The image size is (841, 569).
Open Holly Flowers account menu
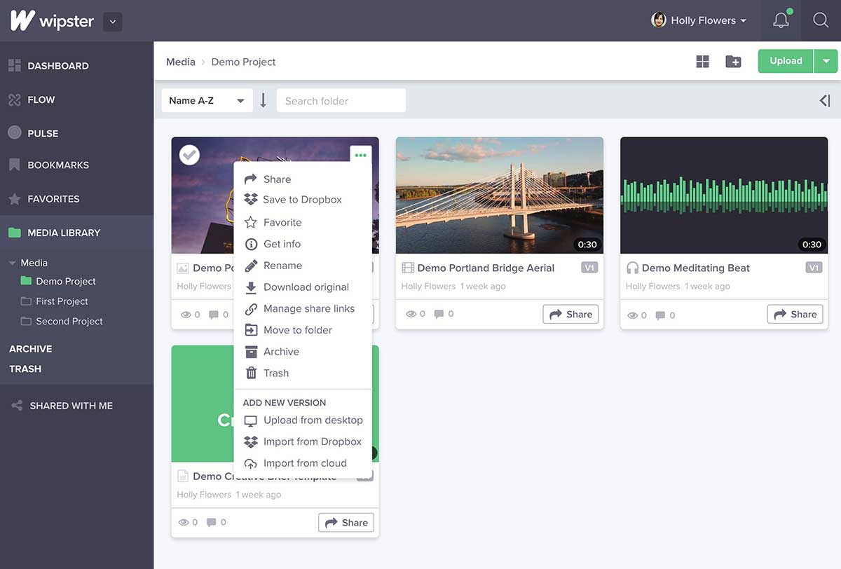[699, 20]
